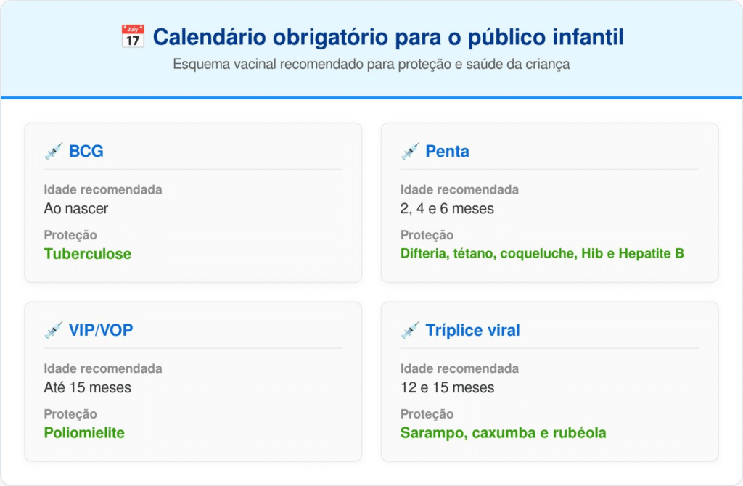This screenshot has height=486, width=743.
Task: Click the green Tuberculose protection text
Action: pos(87,254)
